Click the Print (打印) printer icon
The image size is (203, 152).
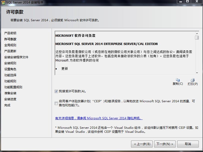192,80
